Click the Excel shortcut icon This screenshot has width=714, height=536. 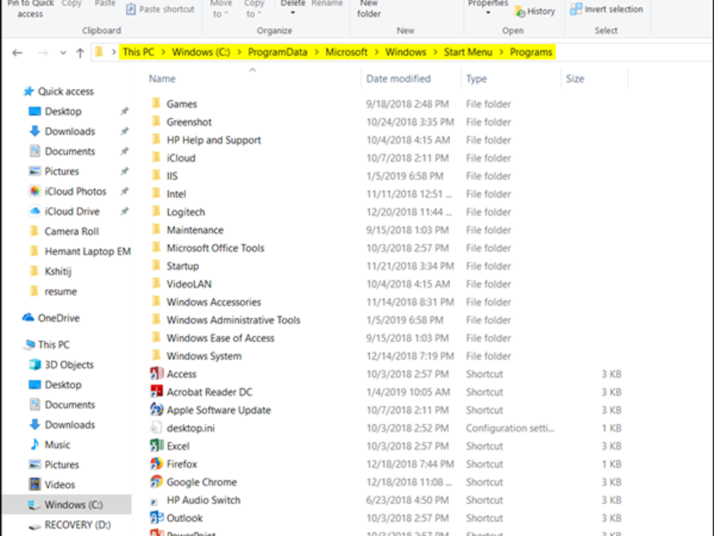[156, 446]
